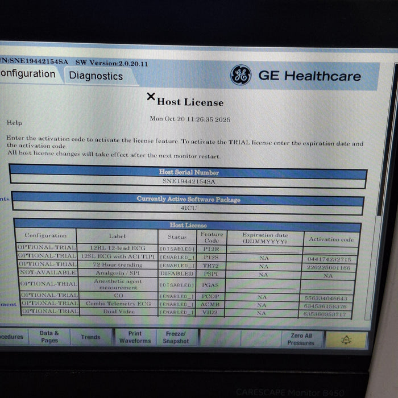This screenshot has width=398, height=398.
Task: Click the 12SL ECG with ACI TIPI label
Action: tap(118, 256)
